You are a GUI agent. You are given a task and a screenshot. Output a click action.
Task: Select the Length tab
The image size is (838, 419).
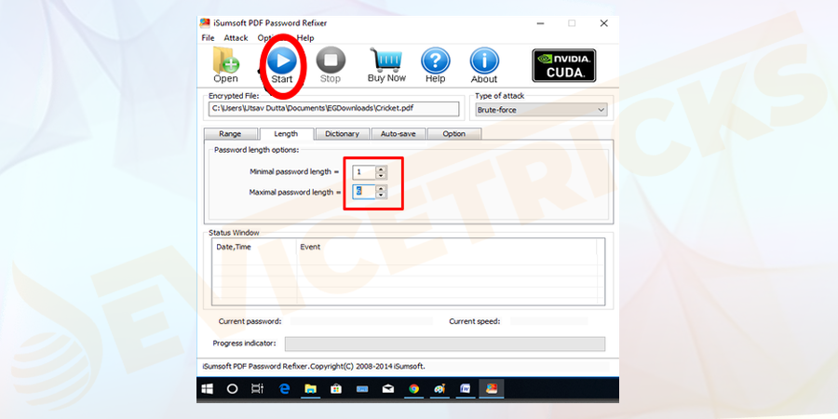[287, 133]
